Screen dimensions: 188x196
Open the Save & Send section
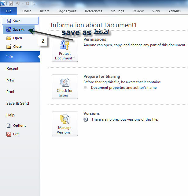pos(18,104)
